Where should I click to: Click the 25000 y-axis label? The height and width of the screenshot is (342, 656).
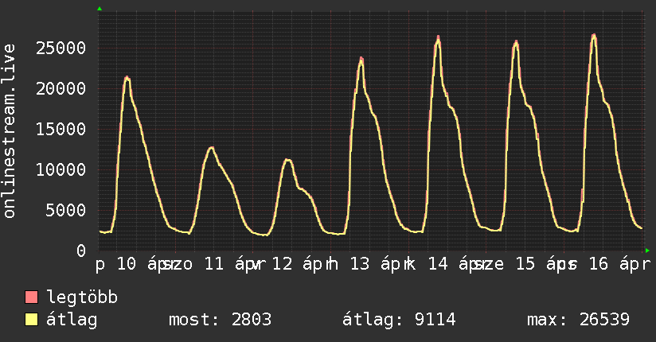pyautogui.click(x=61, y=48)
